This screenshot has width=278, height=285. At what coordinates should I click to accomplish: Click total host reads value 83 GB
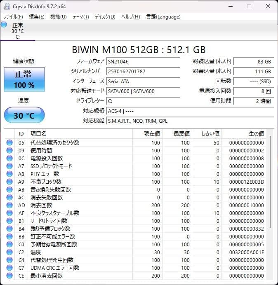click(254, 61)
